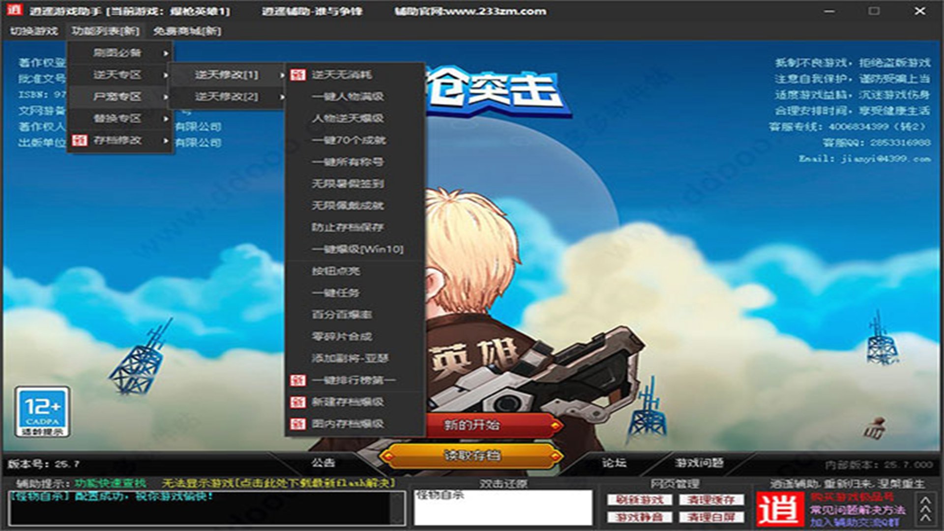The height and width of the screenshot is (531, 944).
Task: Toggle the 游戏静音 mute button
Action: click(x=639, y=517)
